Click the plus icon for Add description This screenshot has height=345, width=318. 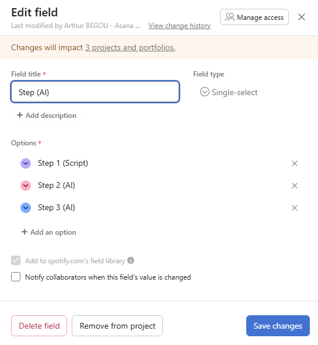tap(20, 115)
